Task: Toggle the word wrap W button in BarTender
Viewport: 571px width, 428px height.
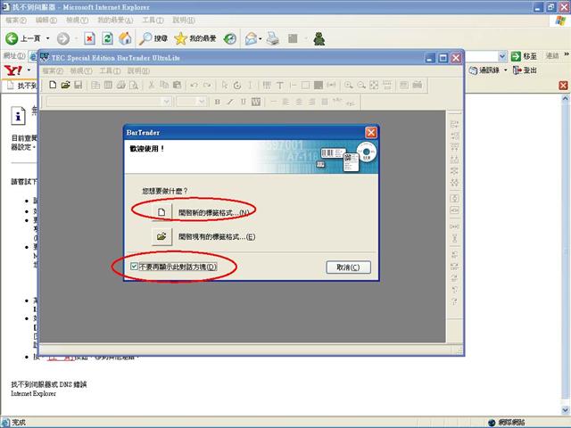Action: [x=256, y=102]
